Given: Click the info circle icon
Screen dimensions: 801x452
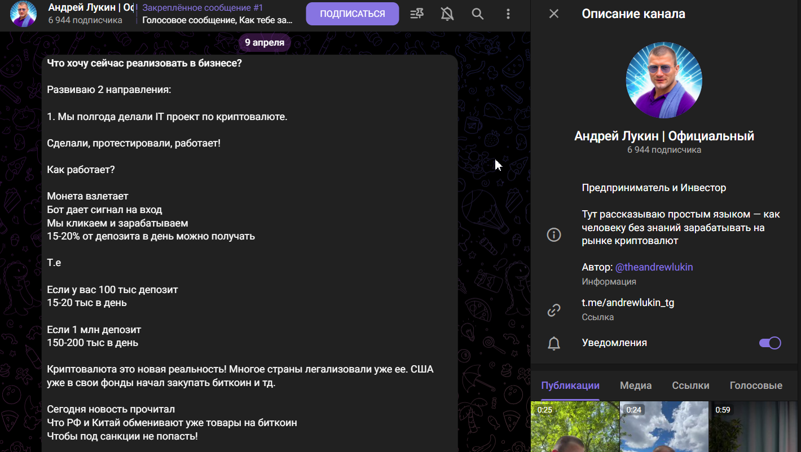Looking at the screenshot, I should click(554, 234).
